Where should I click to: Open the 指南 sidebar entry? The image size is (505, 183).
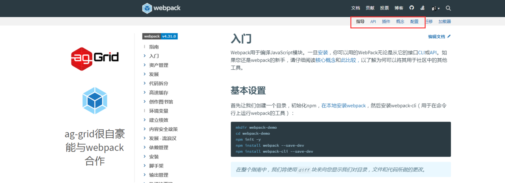click(x=154, y=47)
